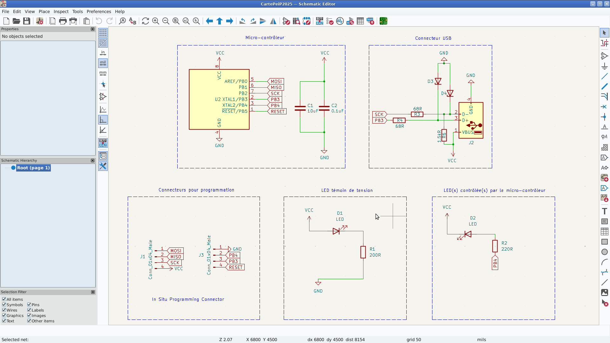Switch units to millimeters

pos(103,73)
